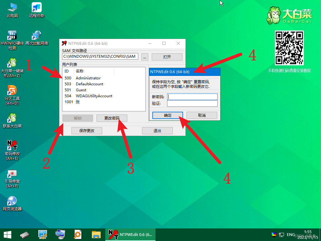Click the NTPWEdit taskbar button
The width and height of the screenshot is (321, 241).
click(x=130, y=235)
